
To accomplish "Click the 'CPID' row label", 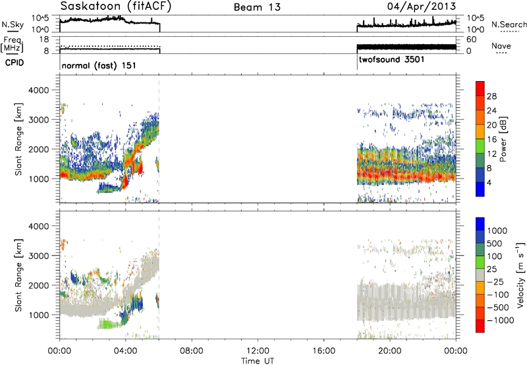I will click(14, 63).
